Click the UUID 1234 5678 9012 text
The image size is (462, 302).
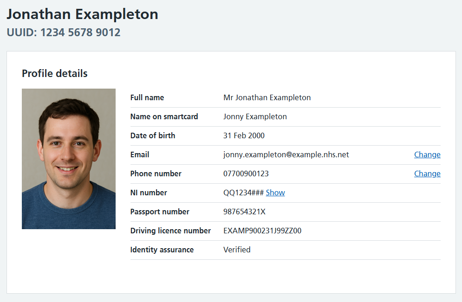click(63, 32)
